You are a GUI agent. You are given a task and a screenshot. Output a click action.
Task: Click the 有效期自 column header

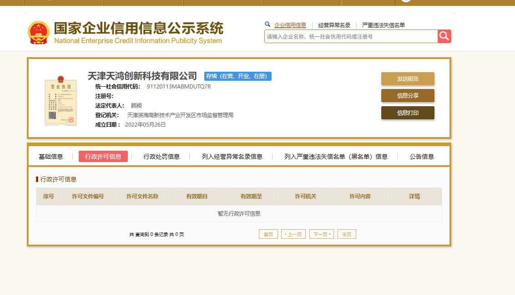[197, 197]
